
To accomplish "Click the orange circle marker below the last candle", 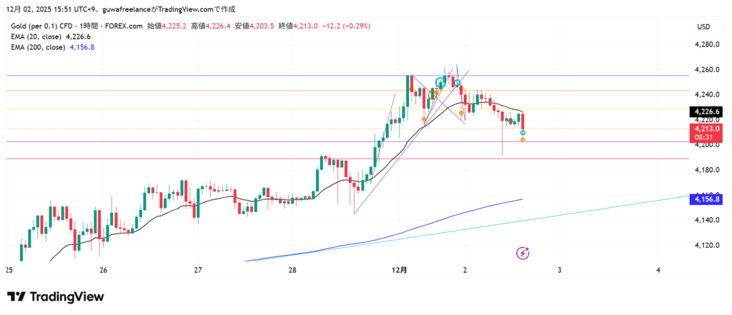I will [523, 140].
